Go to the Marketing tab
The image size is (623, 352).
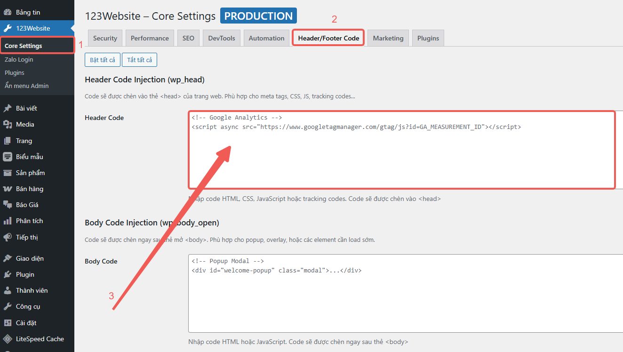click(x=388, y=38)
